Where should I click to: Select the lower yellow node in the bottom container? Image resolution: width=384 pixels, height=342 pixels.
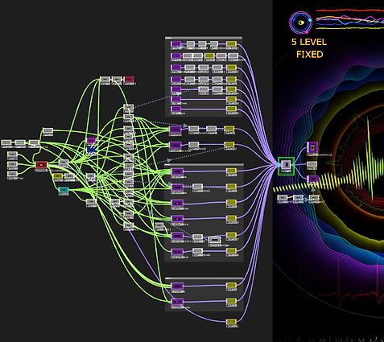[231, 302]
